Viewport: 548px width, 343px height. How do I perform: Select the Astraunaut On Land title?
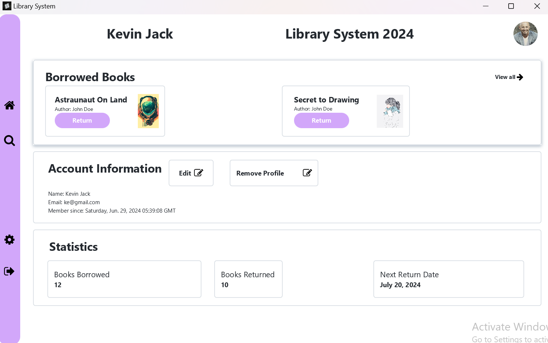(91, 100)
